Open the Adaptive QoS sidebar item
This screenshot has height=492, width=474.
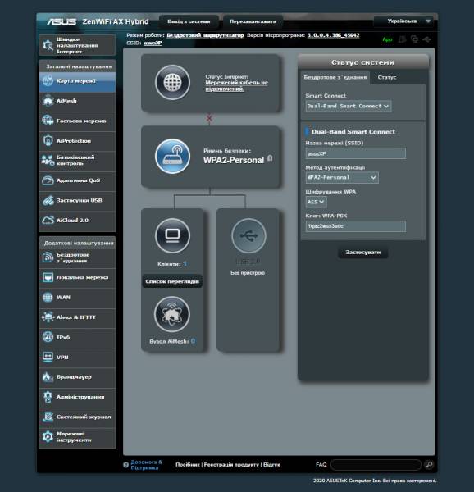coord(77,180)
